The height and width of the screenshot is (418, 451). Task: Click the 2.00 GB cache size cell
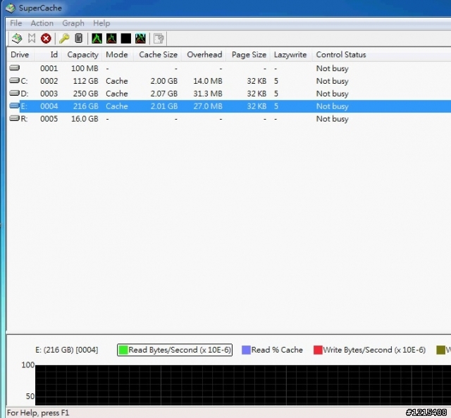point(164,81)
